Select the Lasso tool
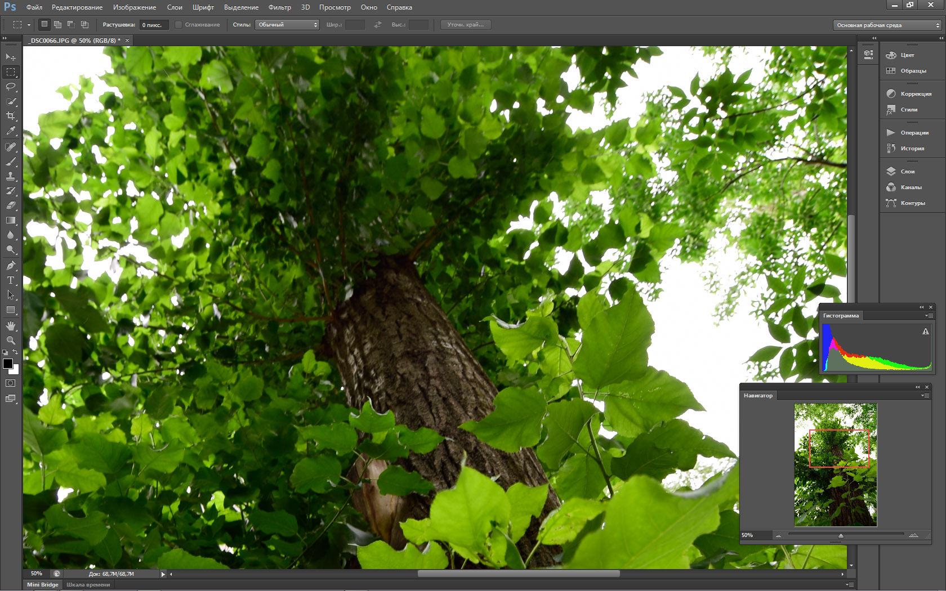Image resolution: width=946 pixels, height=591 pixels. click(11, 87)
